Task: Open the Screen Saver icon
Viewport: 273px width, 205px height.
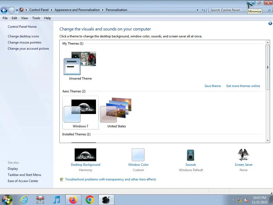Action: click(243, 155)
